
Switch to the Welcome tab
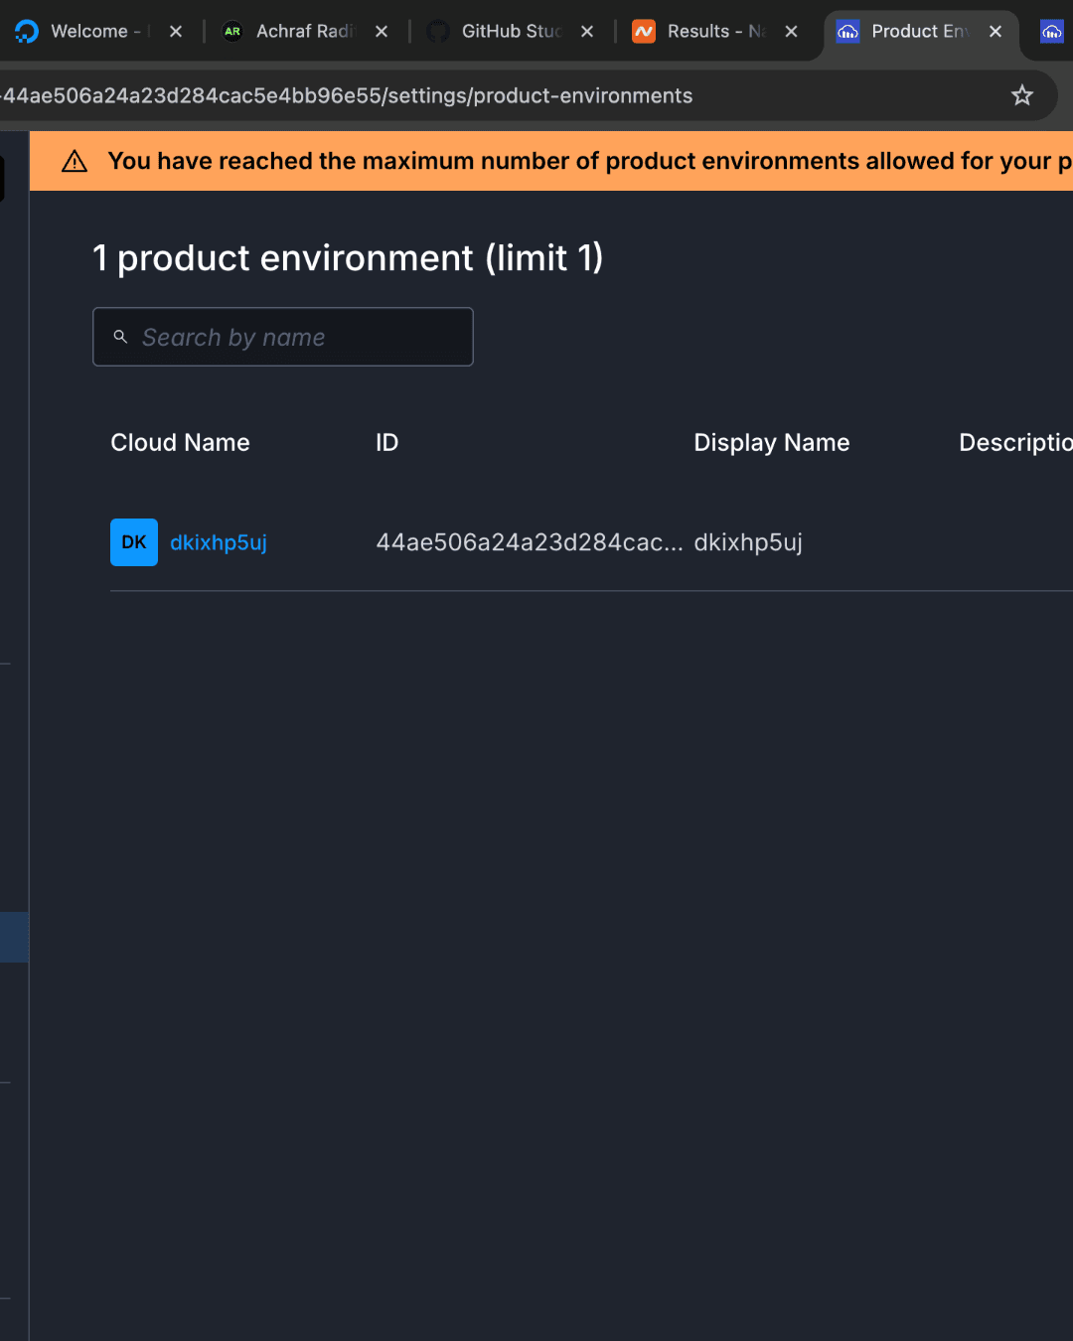click(89, 32)
